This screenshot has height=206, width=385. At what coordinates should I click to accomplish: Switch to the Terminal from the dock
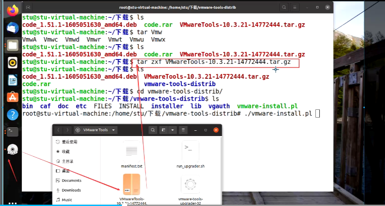[13, 132]
